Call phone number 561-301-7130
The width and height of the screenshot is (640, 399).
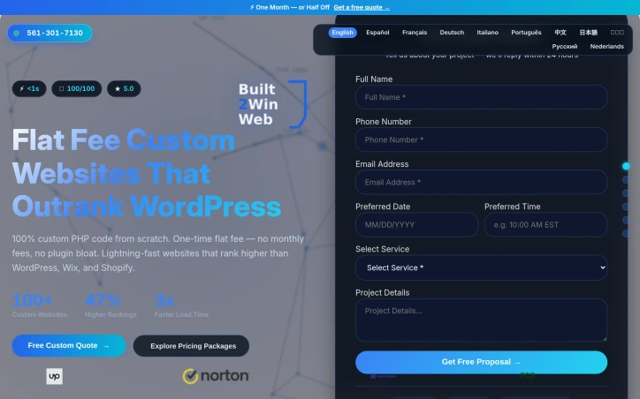50,33
